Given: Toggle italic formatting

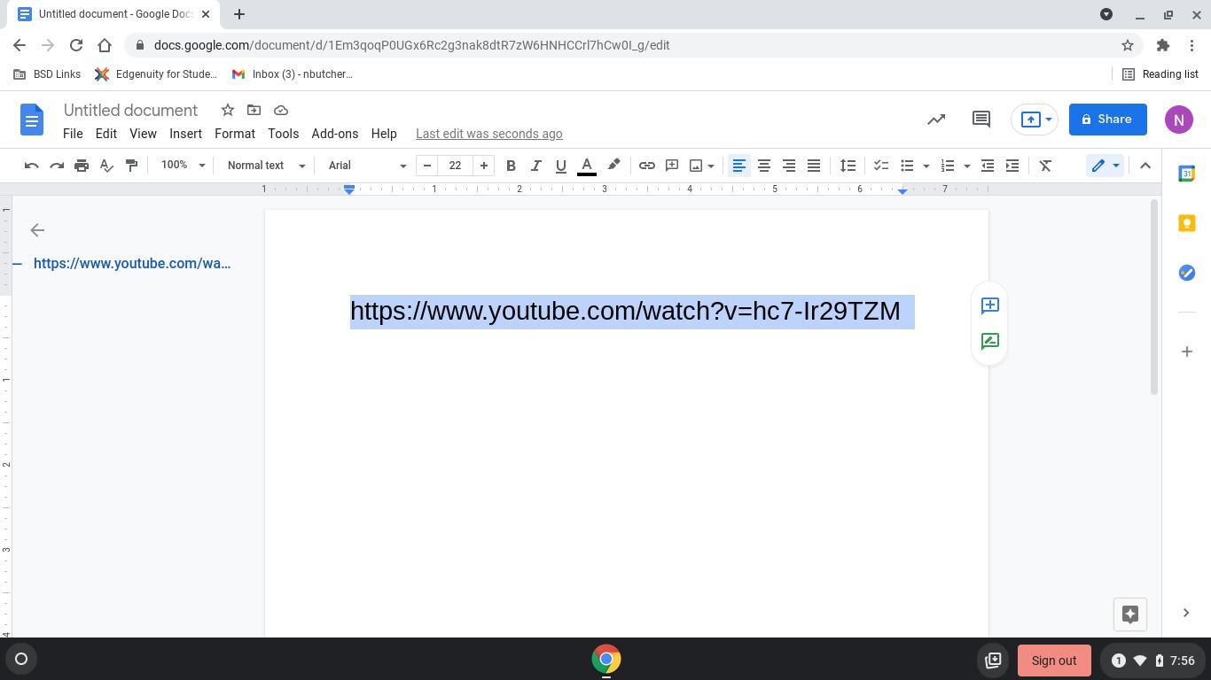Looking at the screenshot, I should point(535,166).
